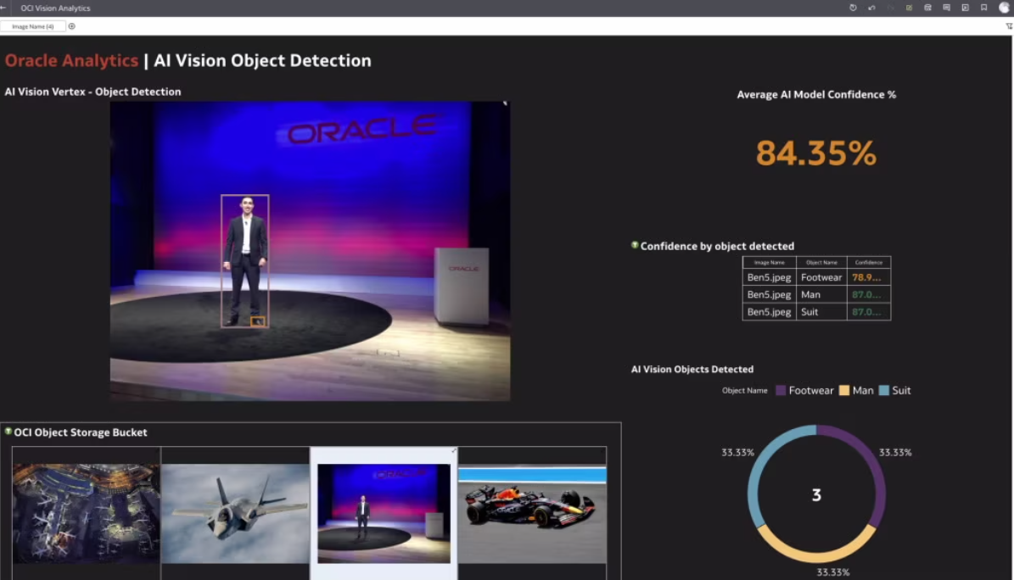Click the AI Vision Vertex - Object Detection title
Image resolution: width=1014 pixels, height=580 pixels.
[92, 92]
